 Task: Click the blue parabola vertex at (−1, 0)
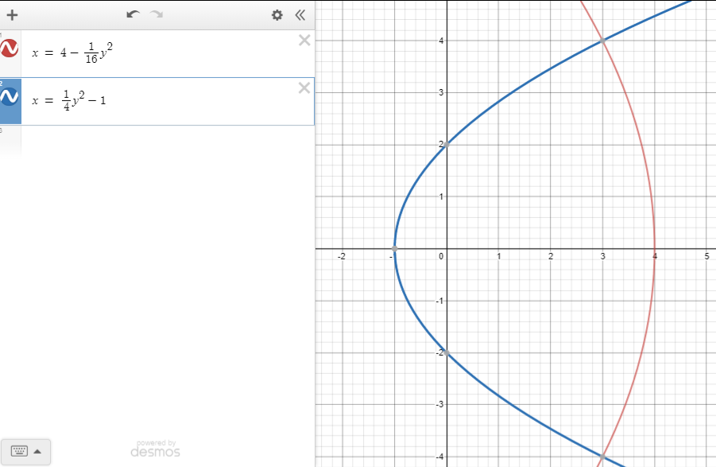pyautogui.click(x=394, y=249)
